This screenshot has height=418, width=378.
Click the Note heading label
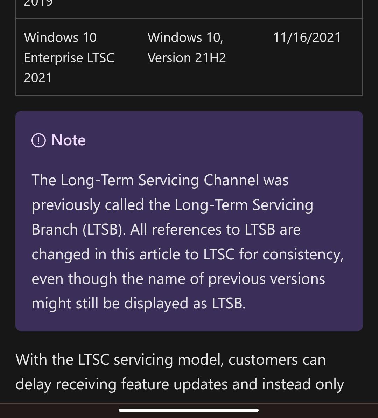point(69,140)
